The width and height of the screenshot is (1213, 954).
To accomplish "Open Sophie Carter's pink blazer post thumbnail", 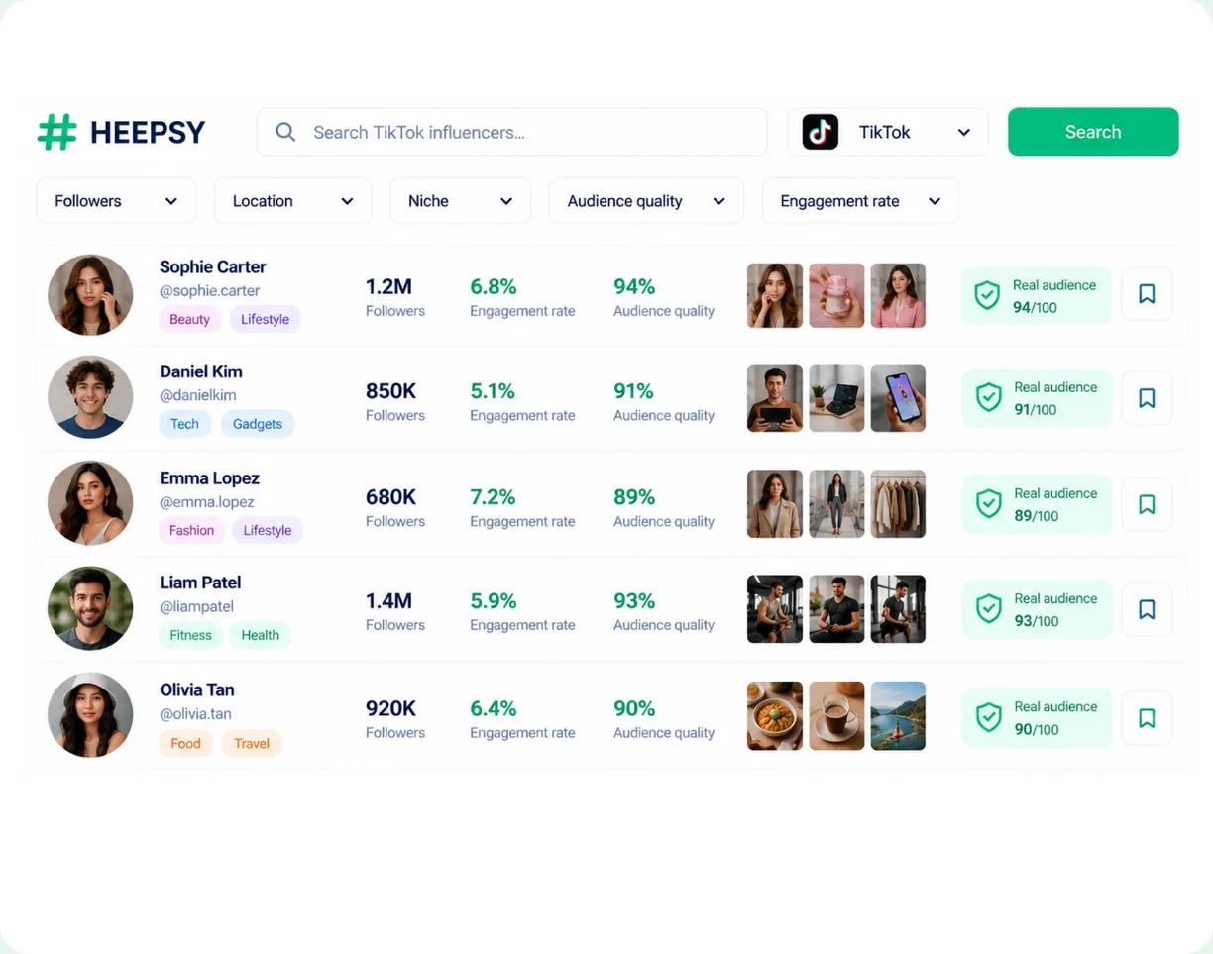I will (898, 295).
